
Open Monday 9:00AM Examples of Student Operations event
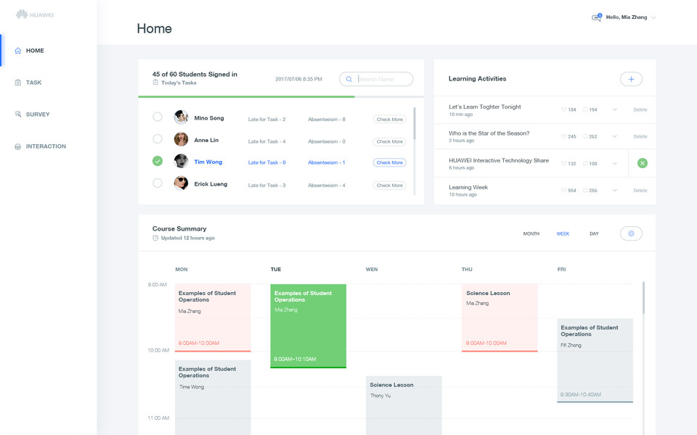click(213, 318)
